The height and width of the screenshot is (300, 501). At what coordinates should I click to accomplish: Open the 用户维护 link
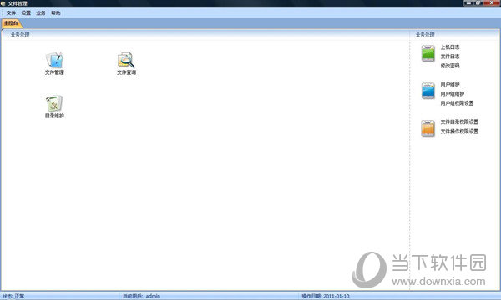point(450,84)
